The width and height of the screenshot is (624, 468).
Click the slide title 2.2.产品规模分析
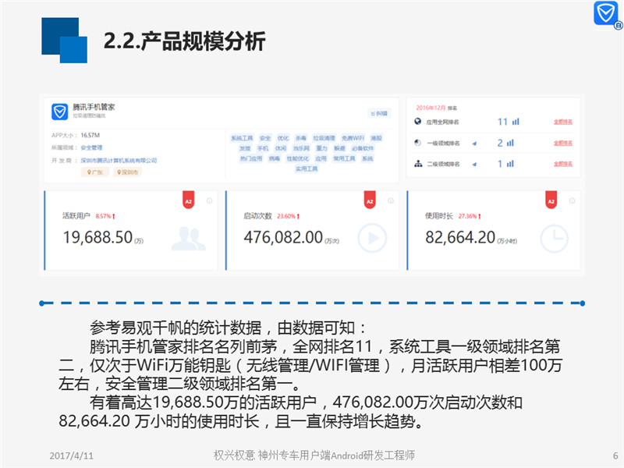click(184, 41)
